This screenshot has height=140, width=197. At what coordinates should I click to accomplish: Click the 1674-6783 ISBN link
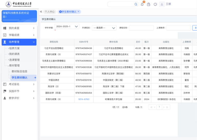click(84, 99)
